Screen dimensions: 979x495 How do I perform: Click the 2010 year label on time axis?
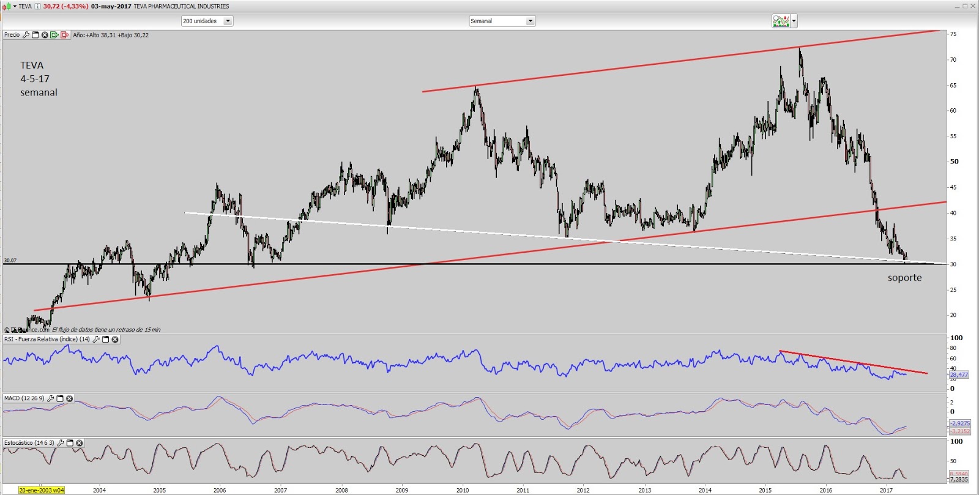[463, 490]
